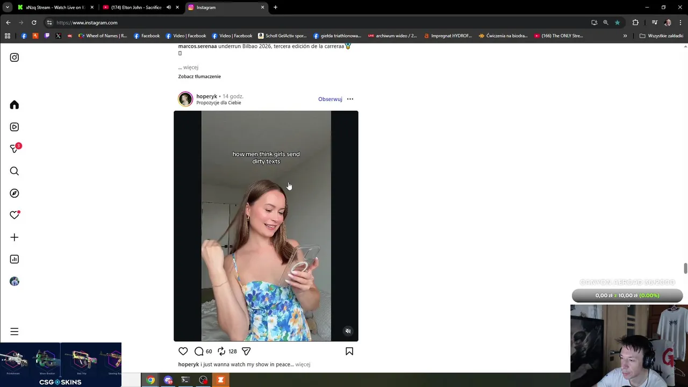Show more bookmarks with the double chevron
Image resolution: width=688 pixels, height=387 pixels.
tap(625, 36)
